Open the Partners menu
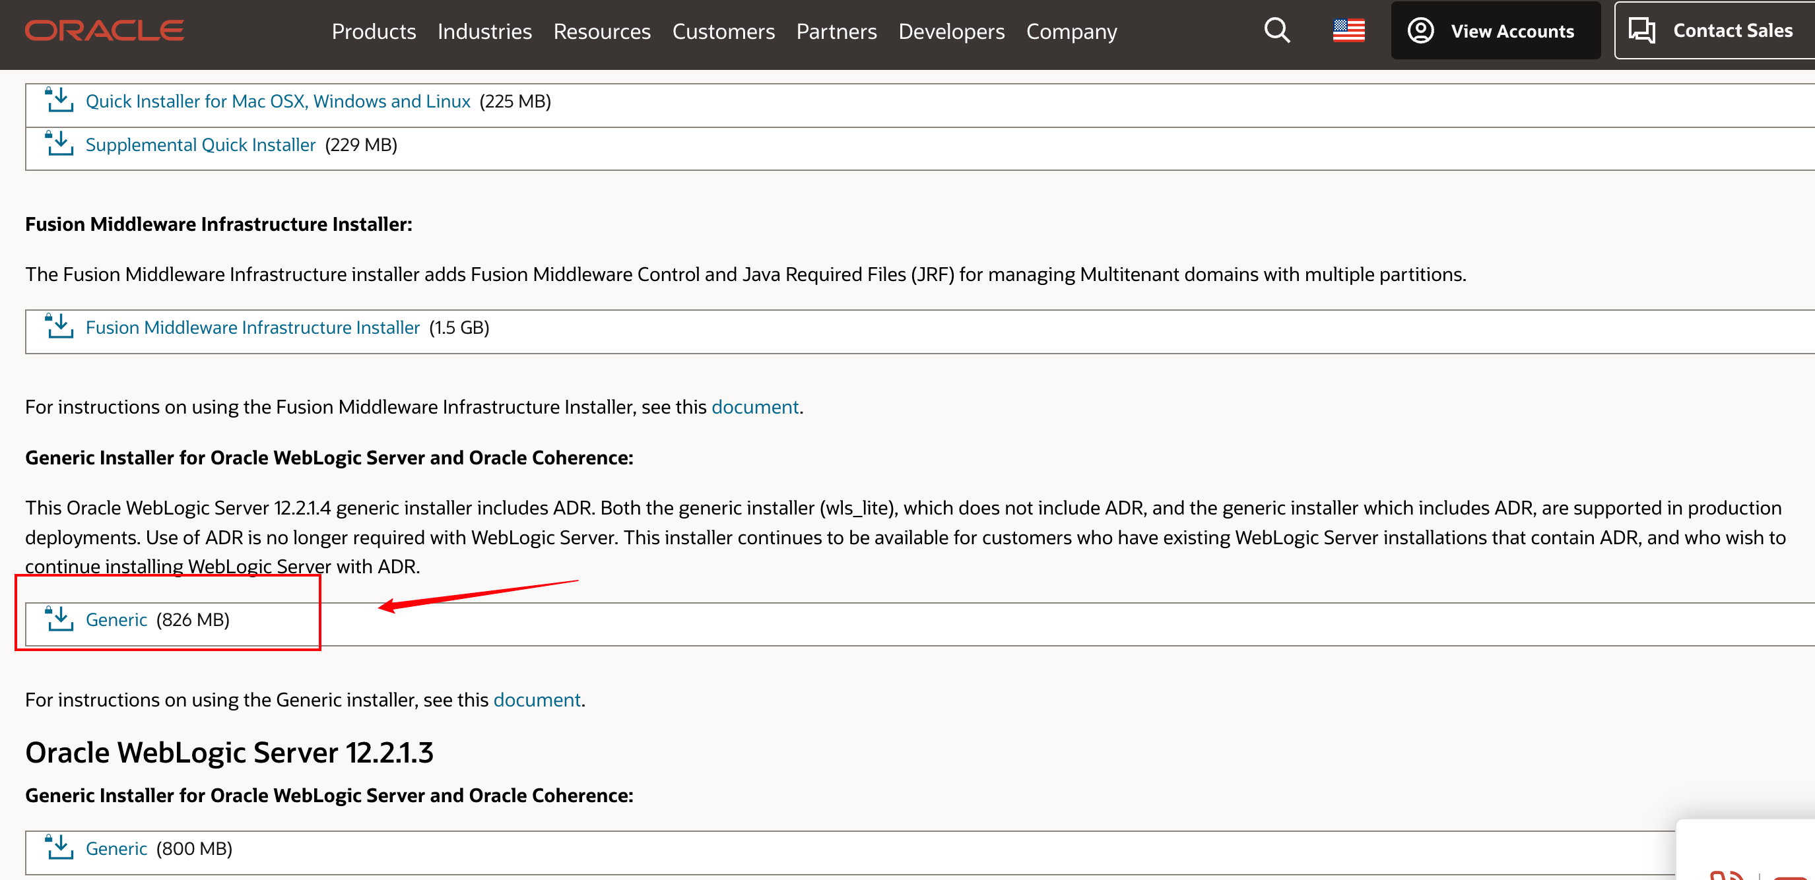This screenshot has width=1815, height=880. tap(836, 31)
